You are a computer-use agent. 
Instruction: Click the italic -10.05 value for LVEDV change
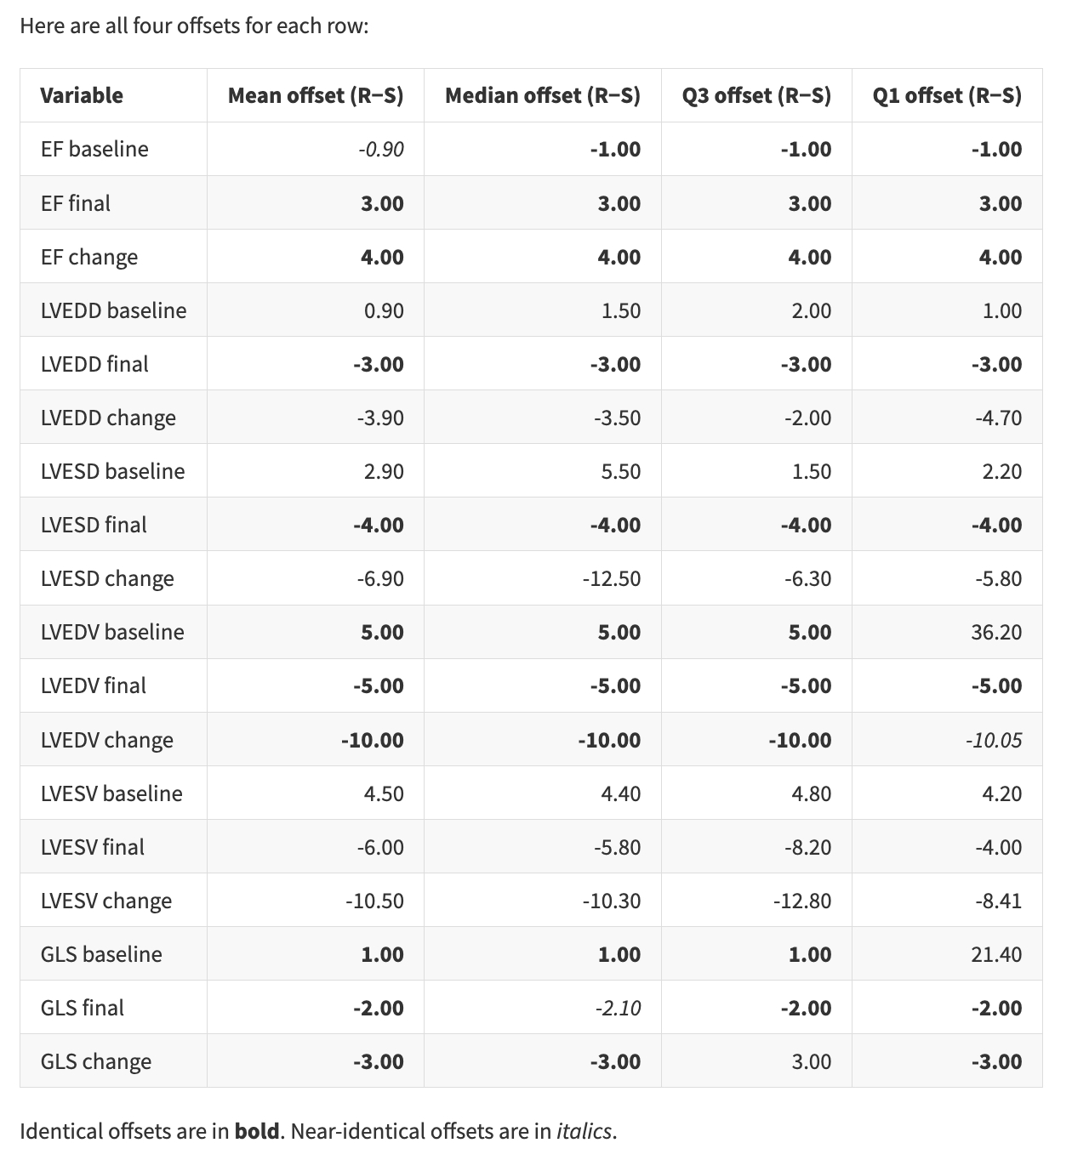coord(993,740)
